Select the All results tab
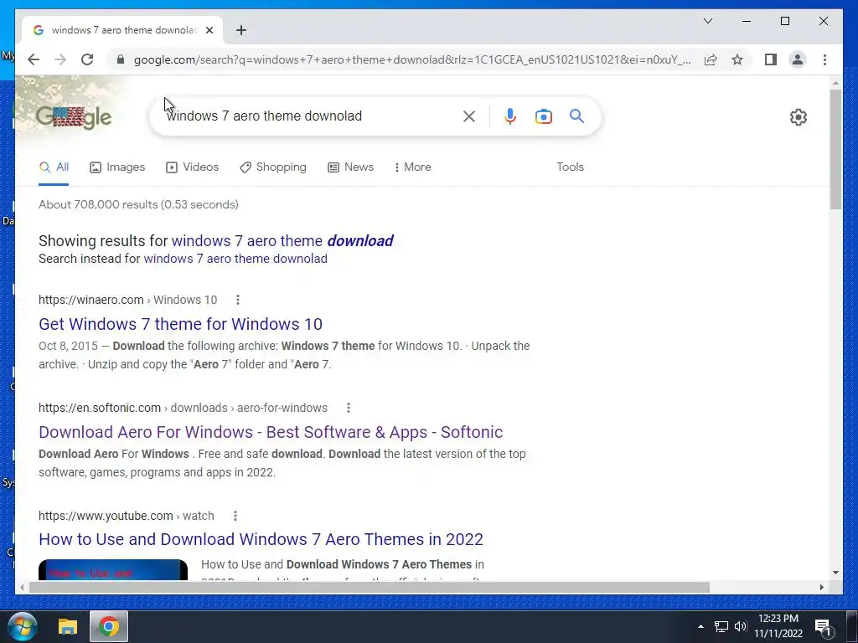Viewport: 858px width, 643px height. coord(54,167)
